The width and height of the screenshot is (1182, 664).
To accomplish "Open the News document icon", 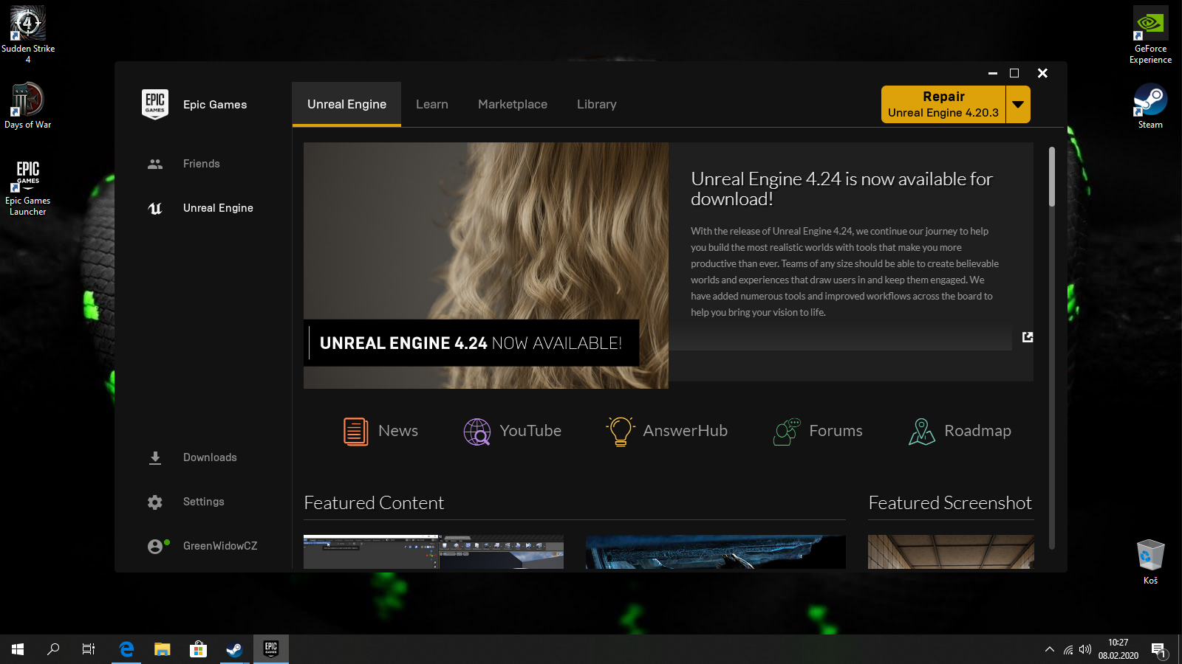I will pos(356,431).
